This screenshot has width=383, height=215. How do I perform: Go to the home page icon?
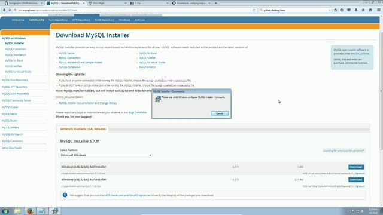pos(363,10)
